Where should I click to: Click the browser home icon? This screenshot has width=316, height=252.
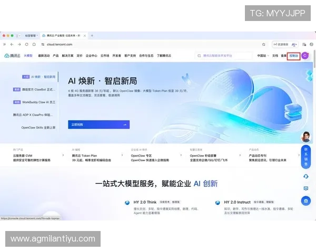[x=34, y=45]
